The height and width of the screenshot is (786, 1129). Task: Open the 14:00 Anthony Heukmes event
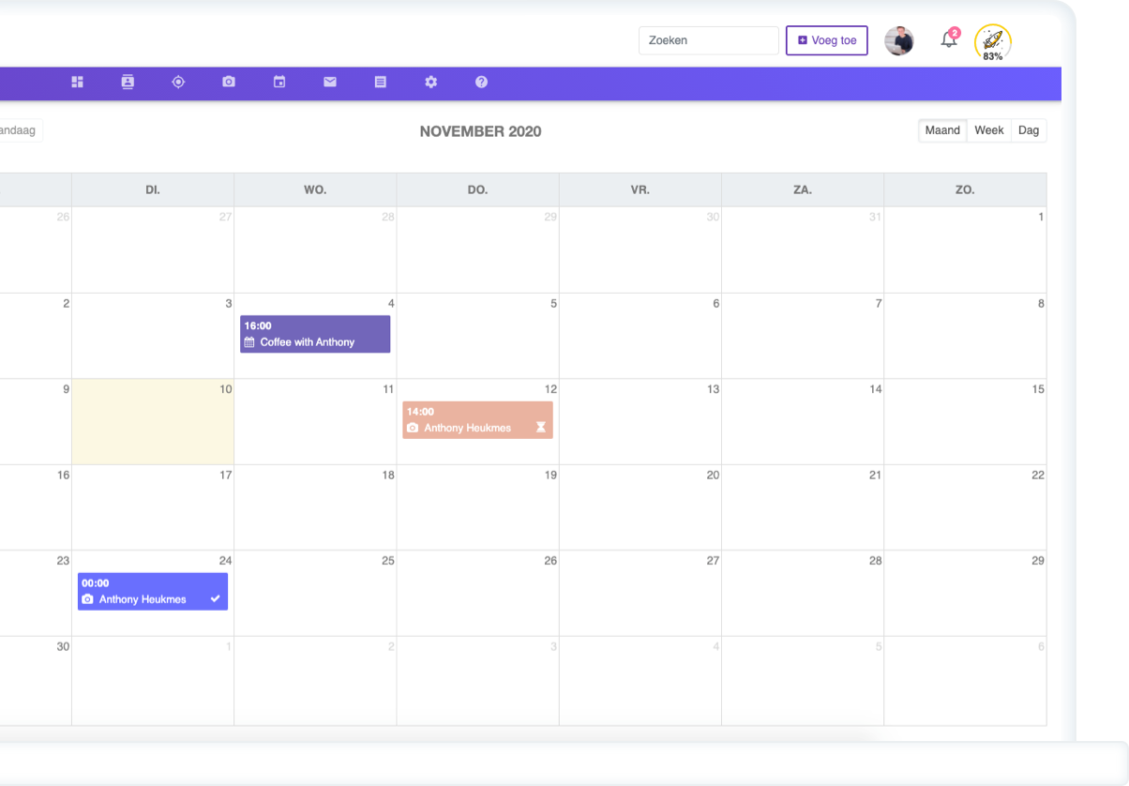(477, 420)
